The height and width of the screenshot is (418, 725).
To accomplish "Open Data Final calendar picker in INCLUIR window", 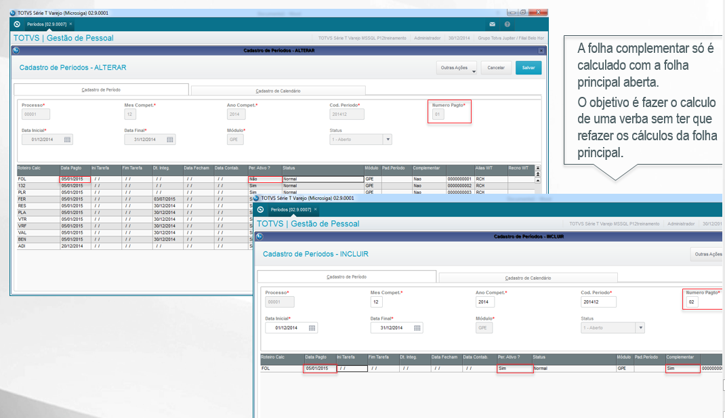I will (417, 328).
